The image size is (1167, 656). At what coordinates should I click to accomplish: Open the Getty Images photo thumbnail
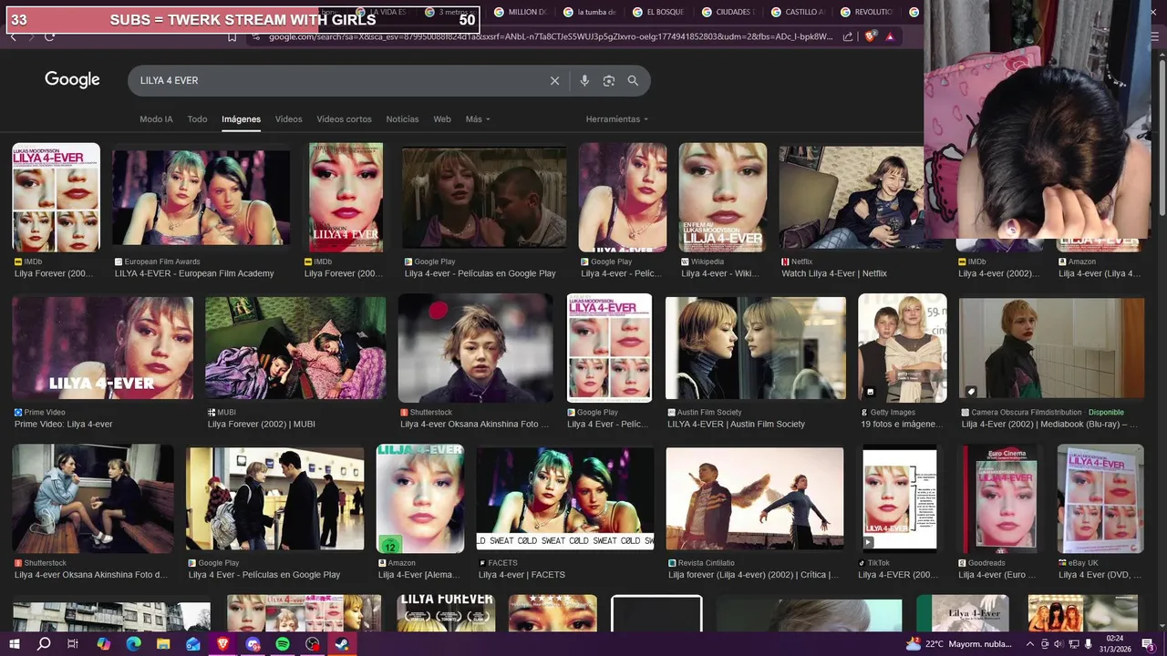coord(903,348)
